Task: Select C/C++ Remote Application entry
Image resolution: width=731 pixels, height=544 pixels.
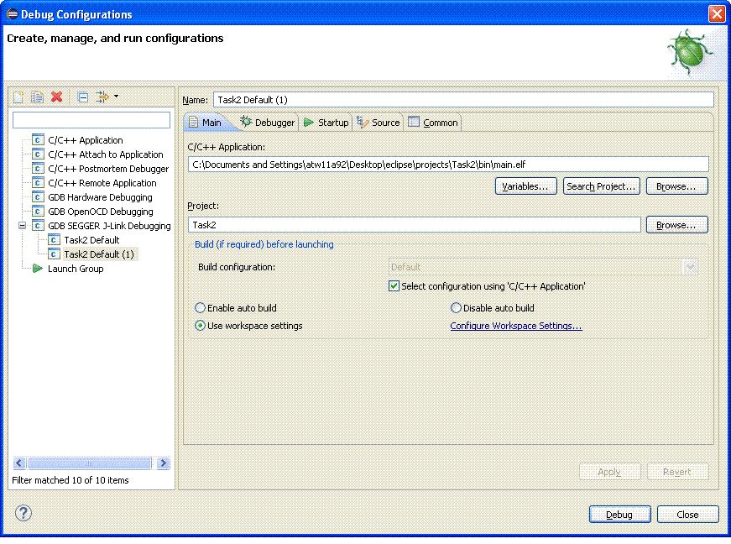Action: (102, 183)
